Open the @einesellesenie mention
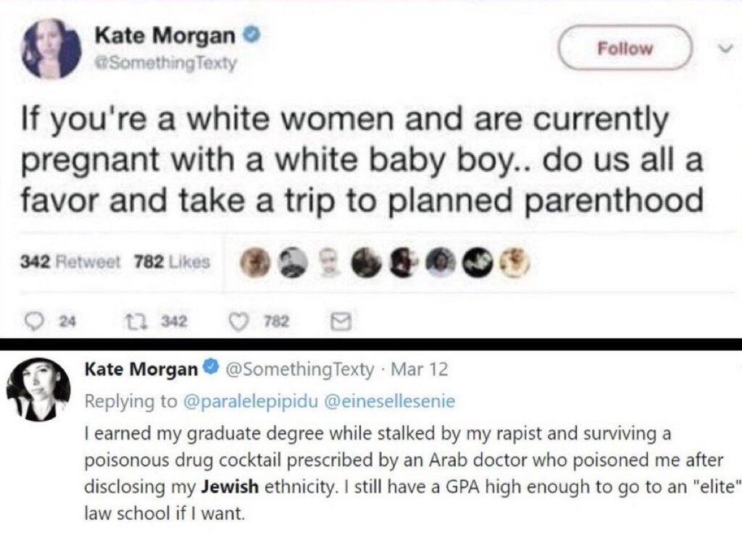 [393, 400]
